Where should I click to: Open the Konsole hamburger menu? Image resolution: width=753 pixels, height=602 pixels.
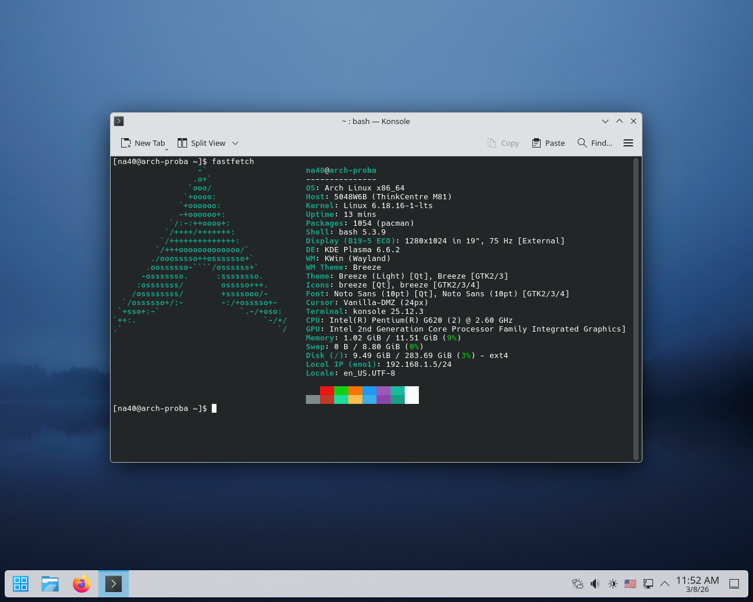[x=628, y=143]
